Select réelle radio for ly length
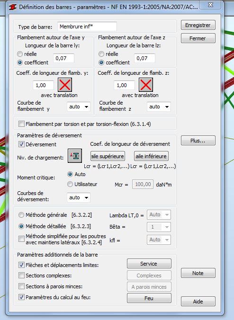Viewport: 234px width, 320px height. click(20, 54)
